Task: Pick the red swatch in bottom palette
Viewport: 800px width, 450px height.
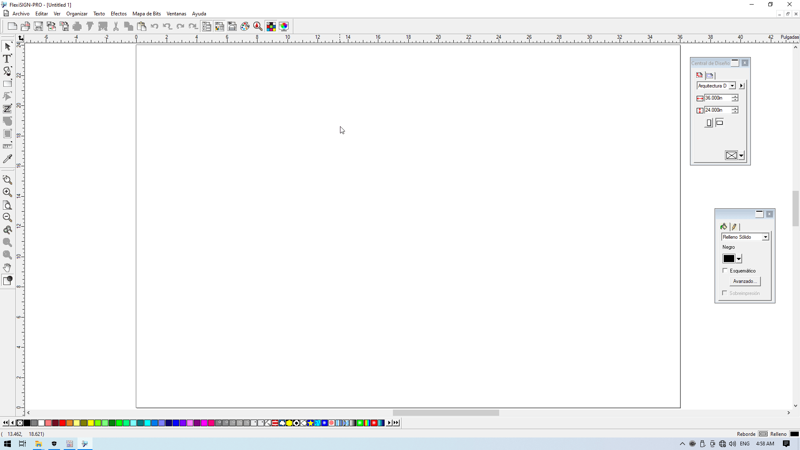Action: [62, 423]
